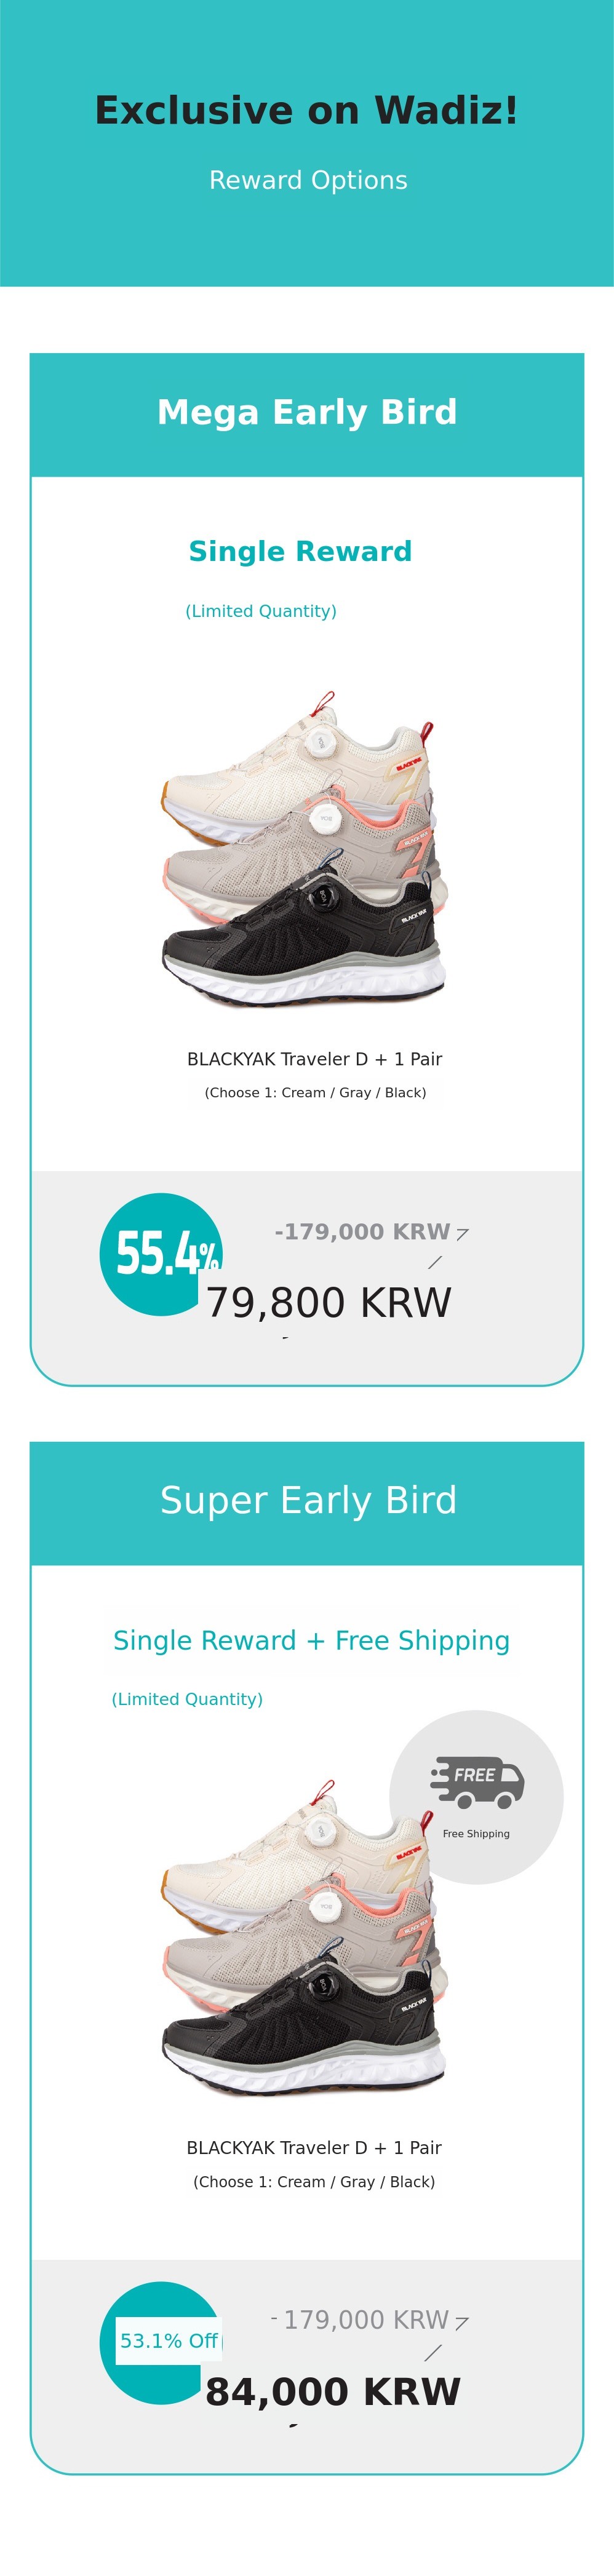Open the Mega Early Bird header
This screenshot has height=2576, width=614.
tap(307, 412)
